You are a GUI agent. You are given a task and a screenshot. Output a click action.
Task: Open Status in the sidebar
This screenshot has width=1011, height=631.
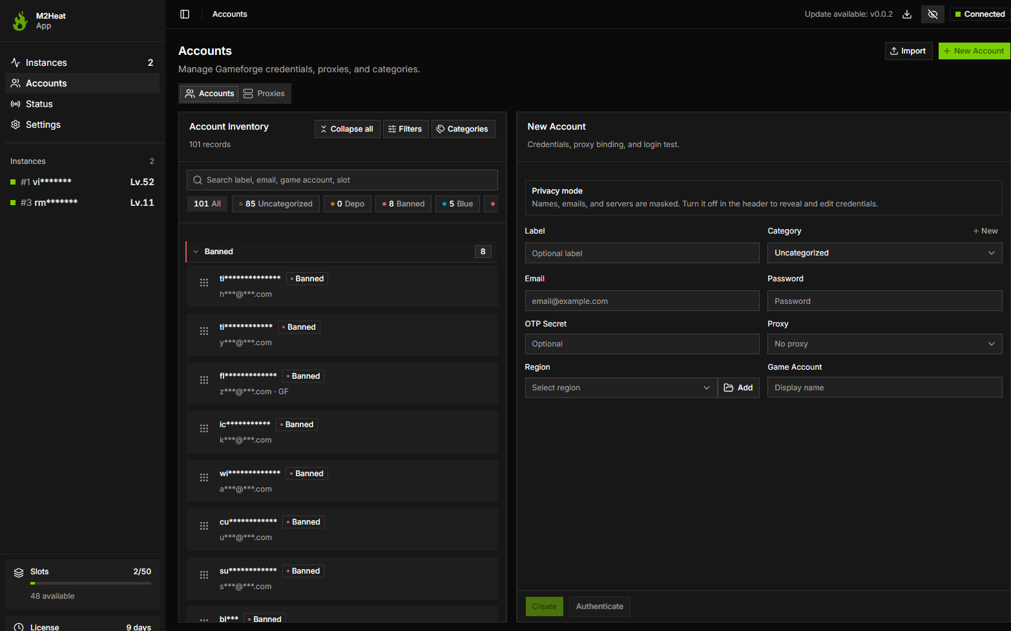(82, 104)
